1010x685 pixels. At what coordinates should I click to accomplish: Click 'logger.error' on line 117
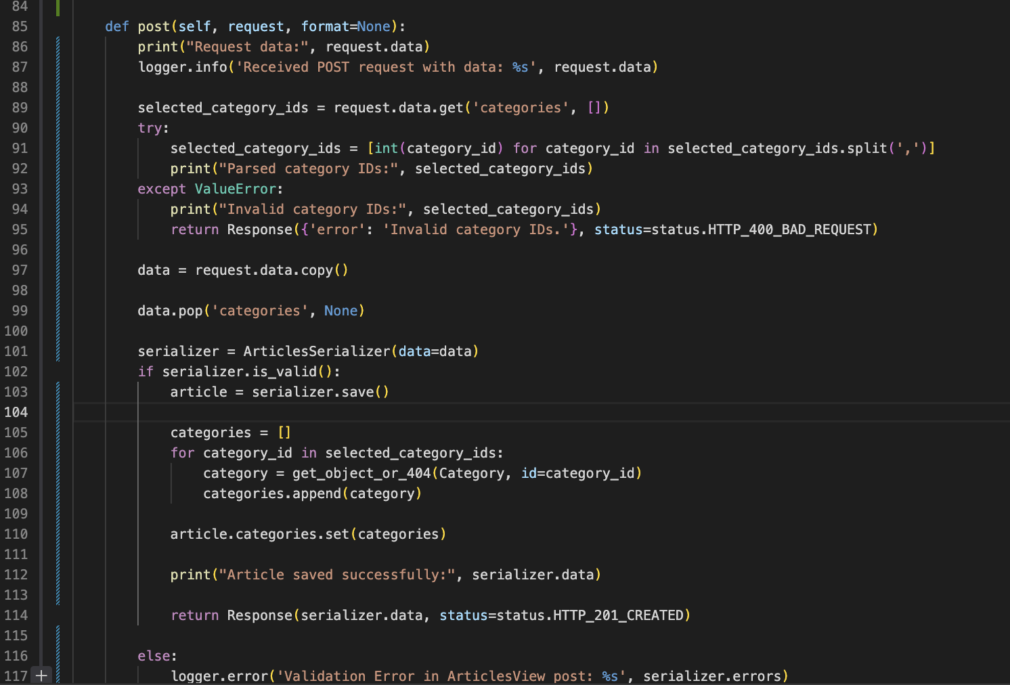219,676
